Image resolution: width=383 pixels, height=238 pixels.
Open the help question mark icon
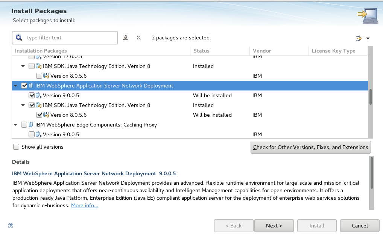pos(11,226)
